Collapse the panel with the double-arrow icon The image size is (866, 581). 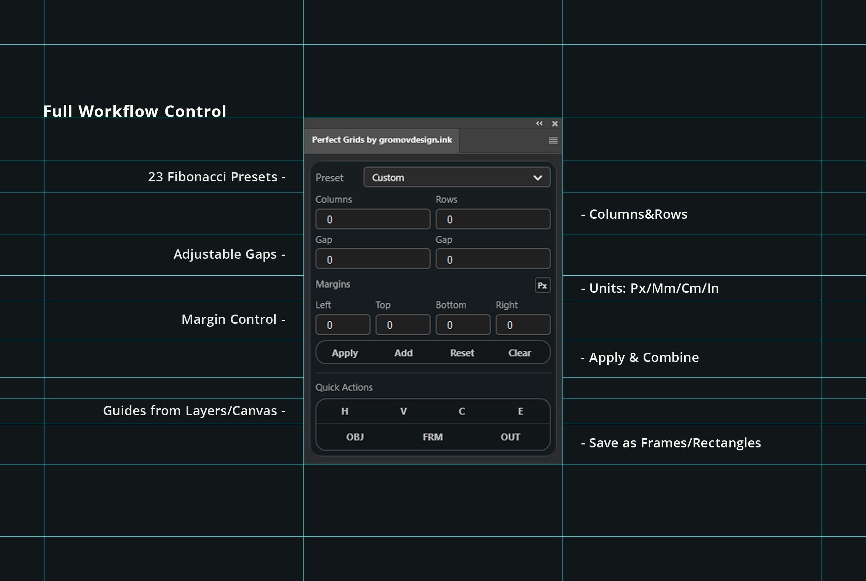[539, 123]
